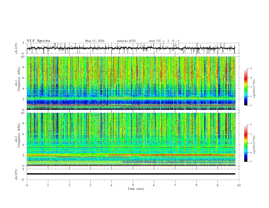Click time axis tick label '1'

point(48,185)
